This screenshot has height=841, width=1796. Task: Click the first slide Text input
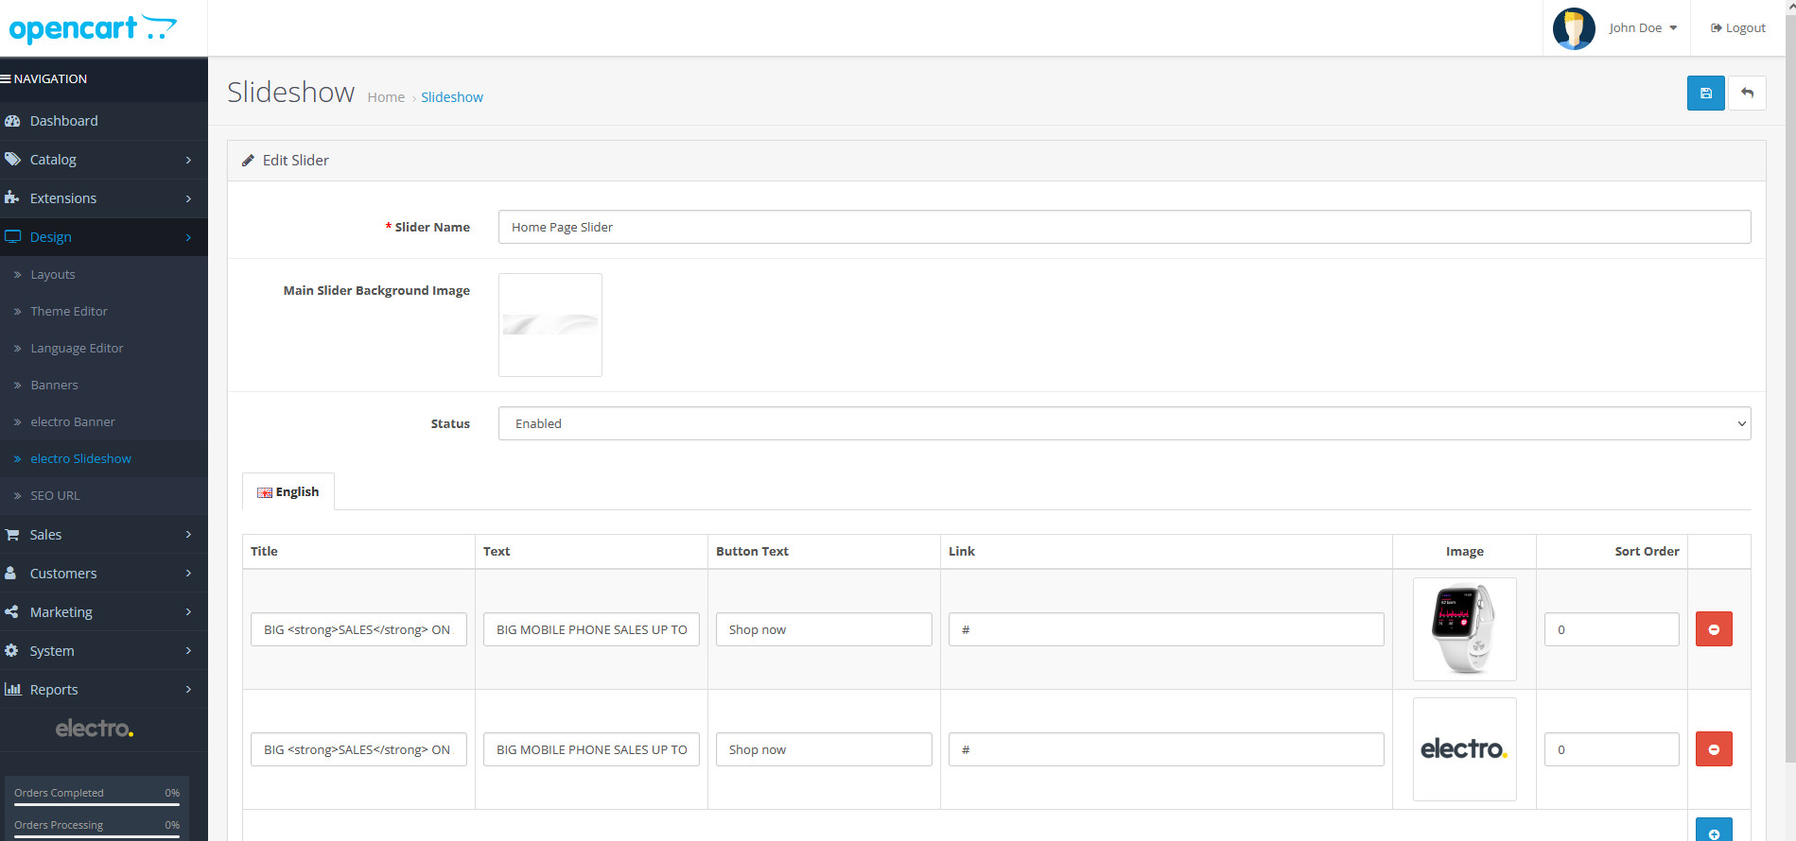[x=591, y=629]
